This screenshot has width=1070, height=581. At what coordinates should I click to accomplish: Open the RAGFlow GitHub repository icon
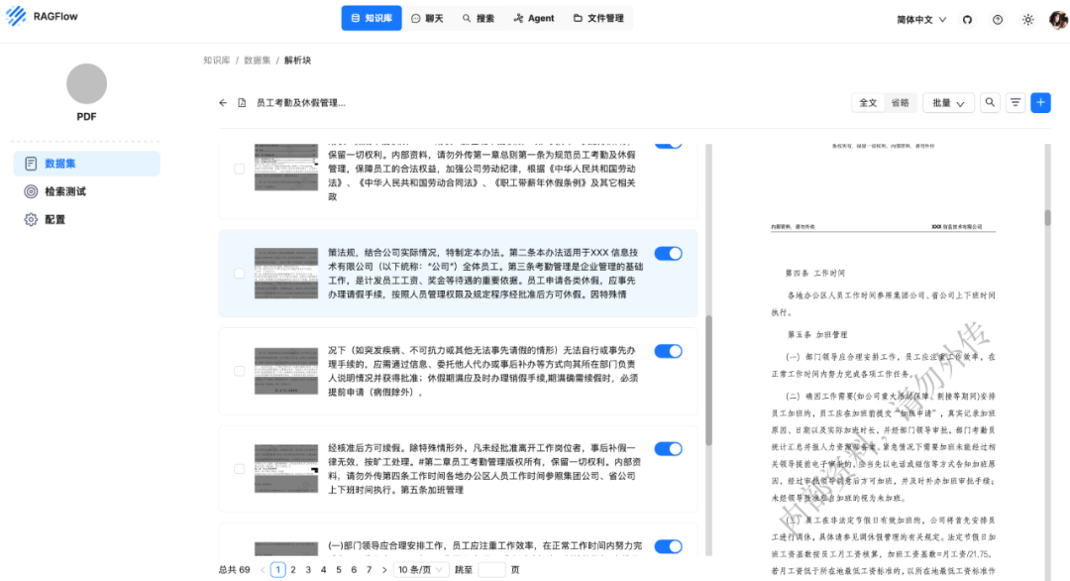click(x=967, y=18)
